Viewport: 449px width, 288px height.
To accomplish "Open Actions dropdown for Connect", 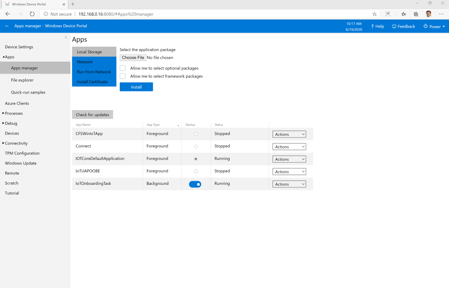I will point(289,146).
